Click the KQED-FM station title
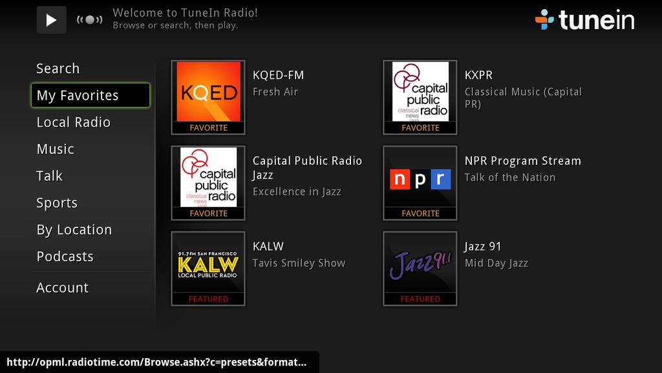This screenshot has height=373, width=662. coord(278,75)
